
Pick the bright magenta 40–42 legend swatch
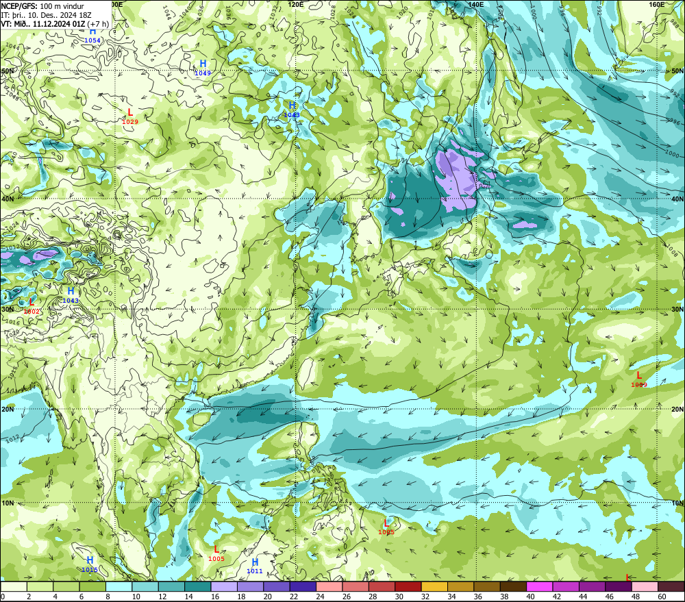click(540, 586)
